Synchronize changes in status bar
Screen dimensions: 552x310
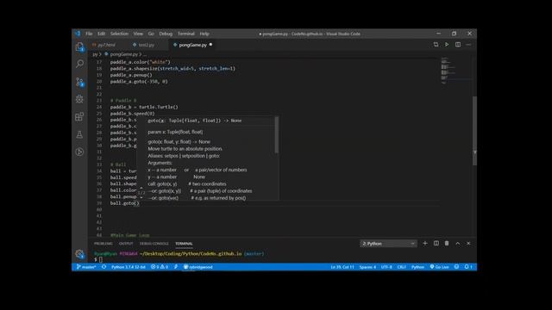coord(103,267)
